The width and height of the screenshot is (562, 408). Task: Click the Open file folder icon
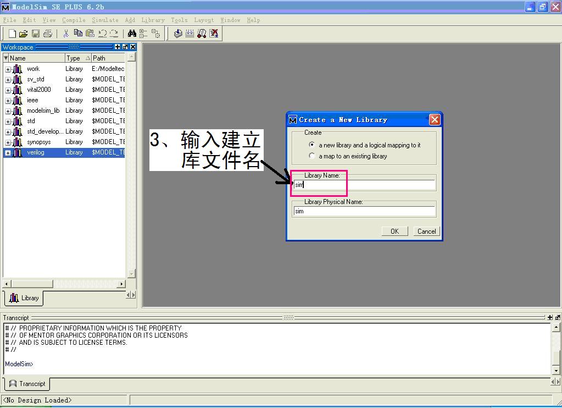tap(24, 34)
